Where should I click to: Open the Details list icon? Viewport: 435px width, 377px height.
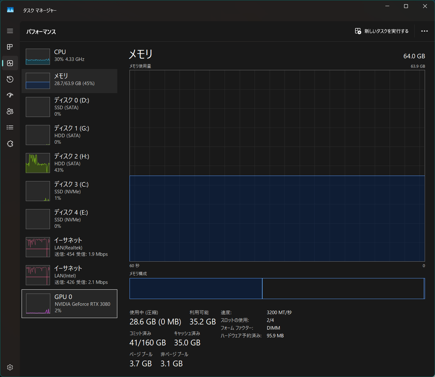point(10,127)
